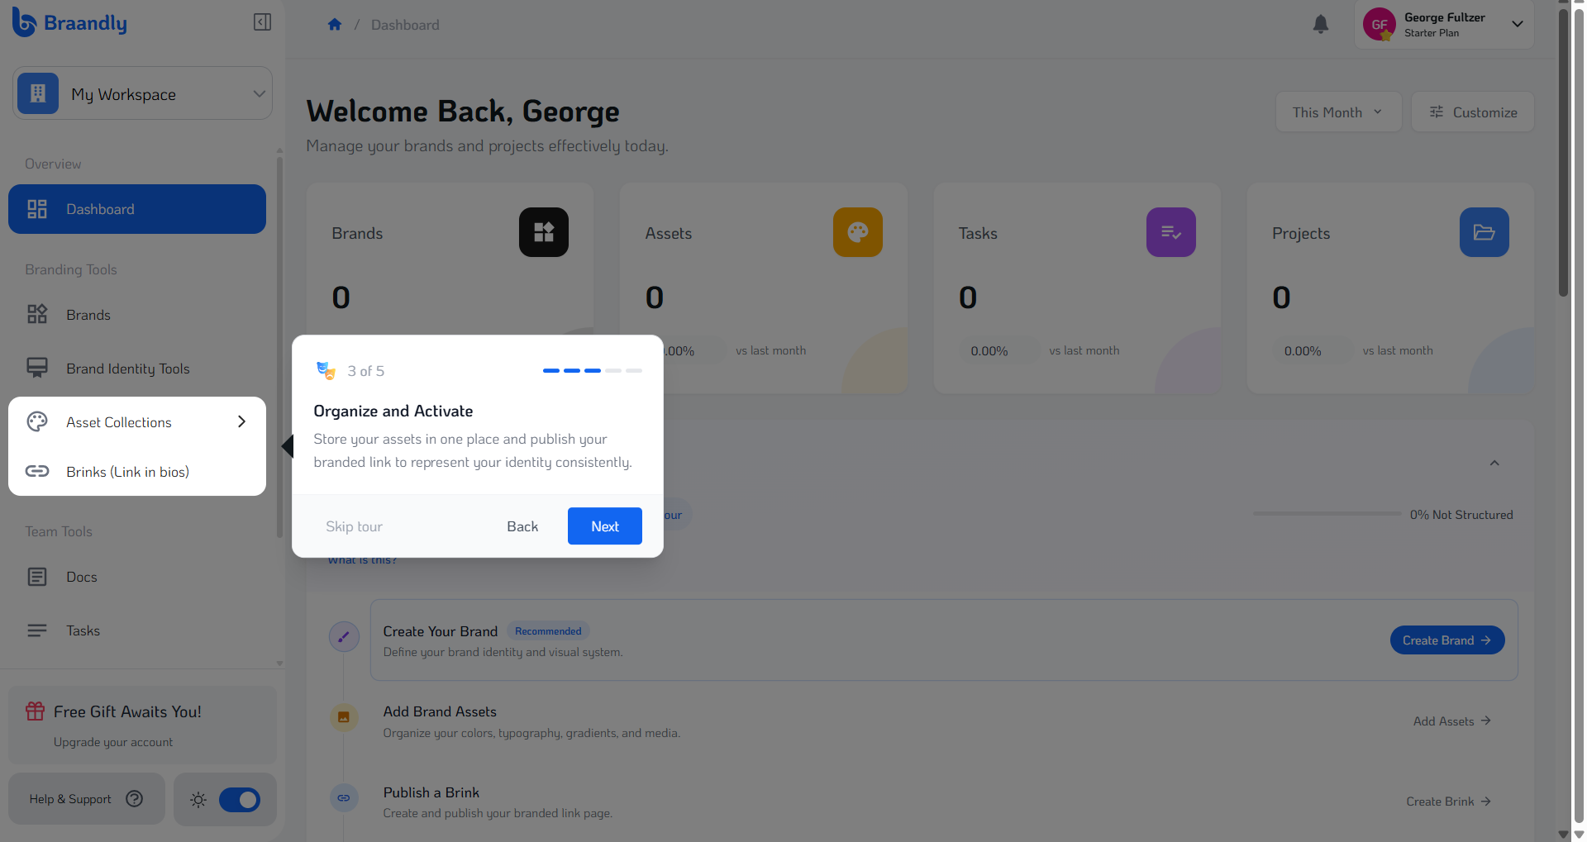Collapse the onboarding checklist section
This screenshot has height=842, width=1587.
(x=1494, y=463)
